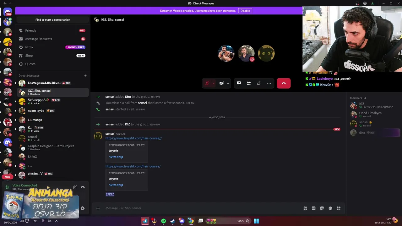Share your screen in the call

[x=239, y=83]
